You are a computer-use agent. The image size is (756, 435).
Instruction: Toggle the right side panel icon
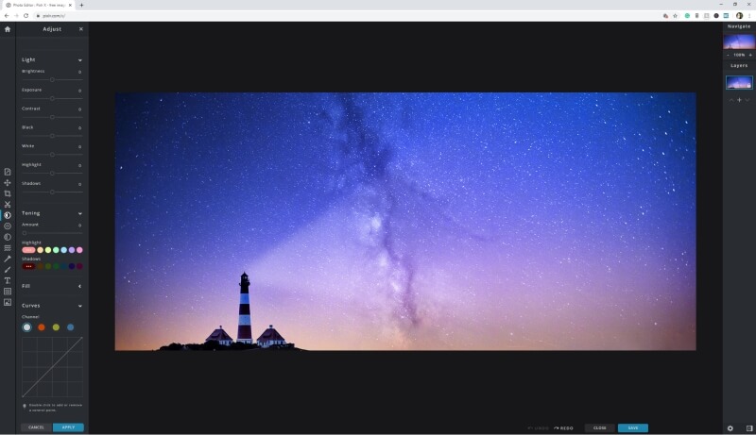(749, 427)
